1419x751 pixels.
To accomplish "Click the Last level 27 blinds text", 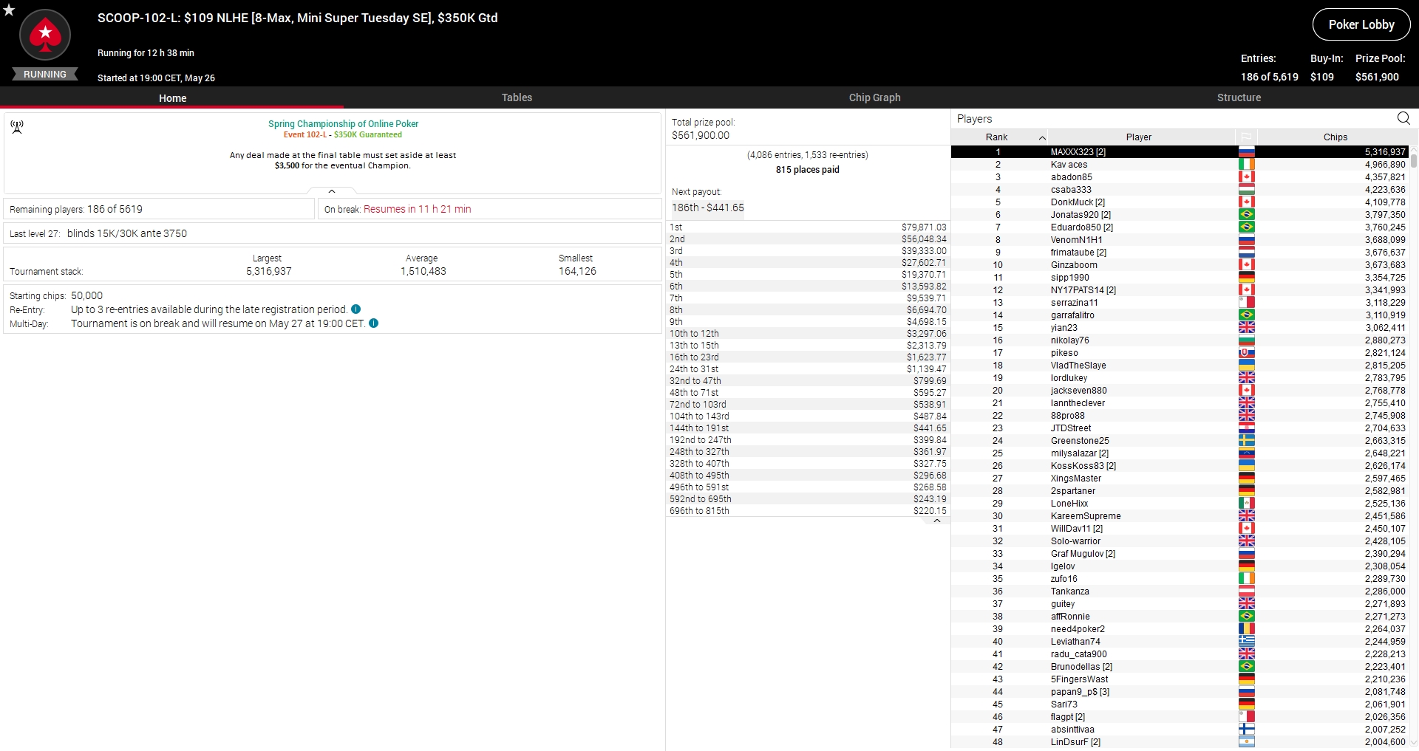I will tap(127, 233).
